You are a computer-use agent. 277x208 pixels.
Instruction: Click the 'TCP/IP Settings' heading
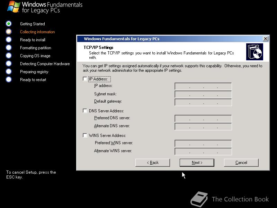point(98,47)
